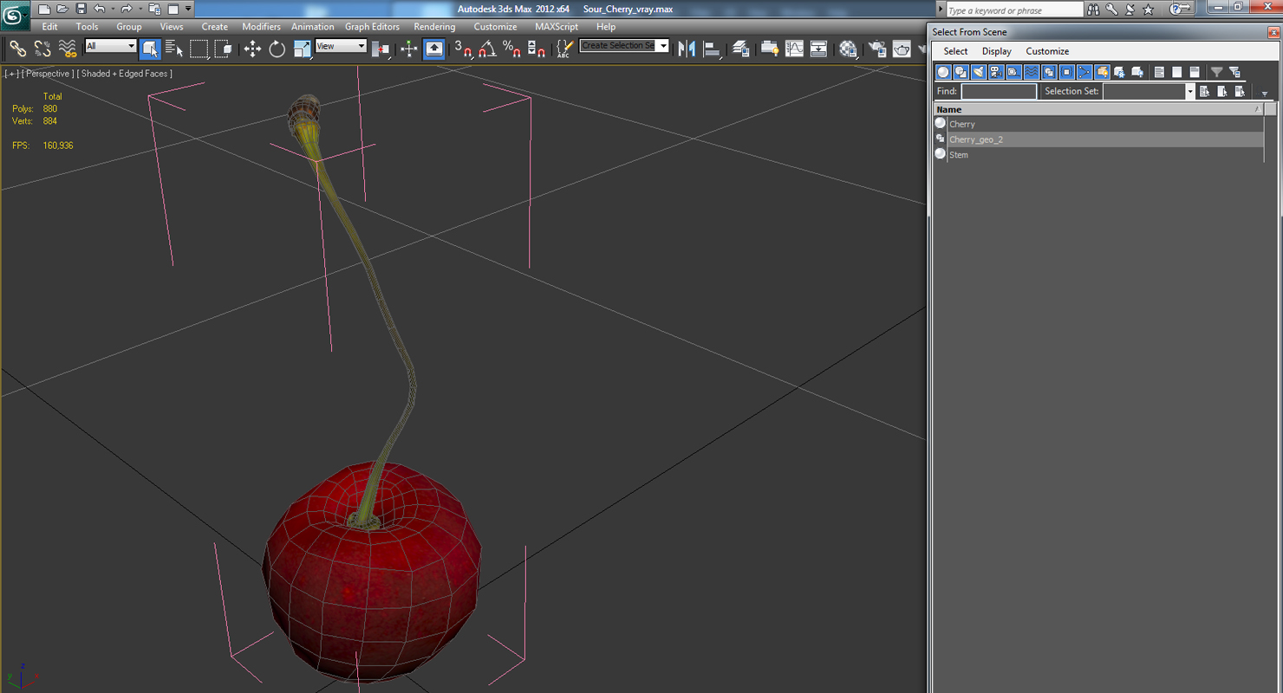Image resolution: width=1283 pixels, height=693 pixels.
Task: Click the New Scene quick access icon
Action: (x=44, y=9)
